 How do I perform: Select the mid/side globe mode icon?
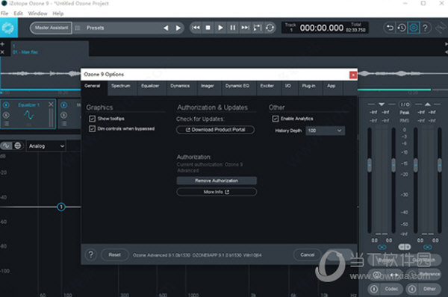pos(18,146)
